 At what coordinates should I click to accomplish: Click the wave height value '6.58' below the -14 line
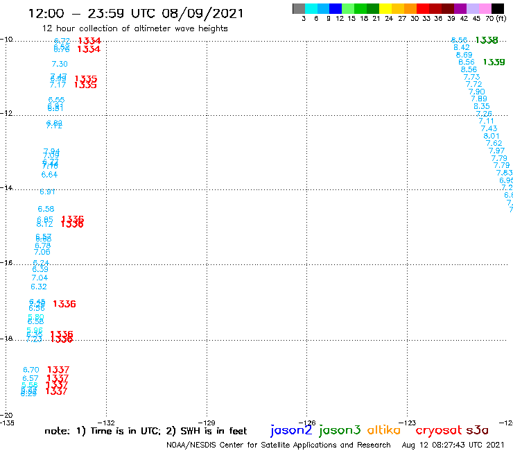point(46,209)
